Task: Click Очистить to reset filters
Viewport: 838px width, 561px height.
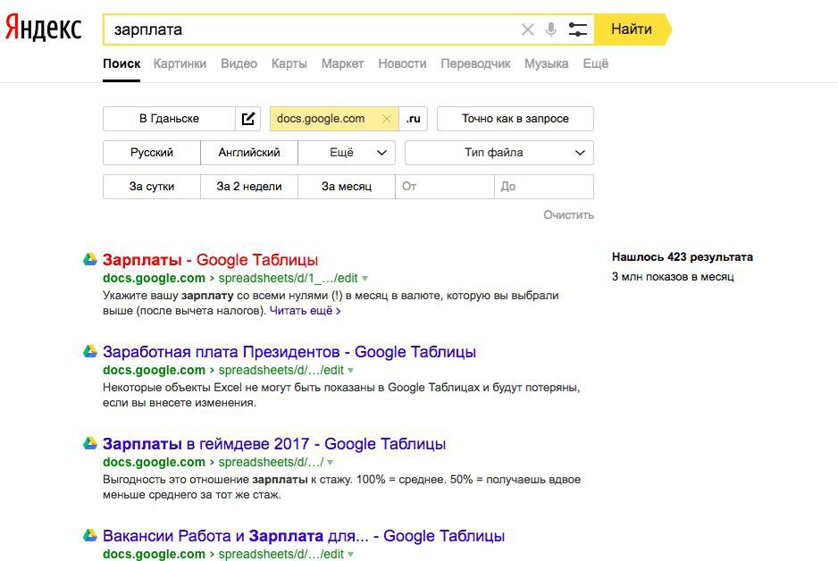Action: 568,214
